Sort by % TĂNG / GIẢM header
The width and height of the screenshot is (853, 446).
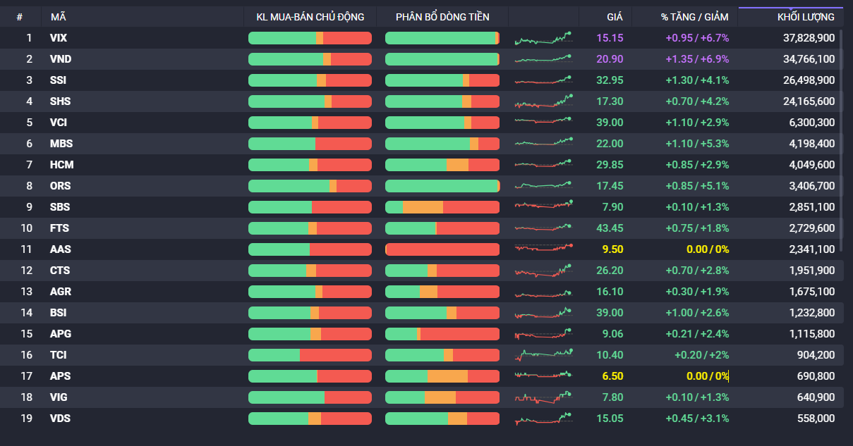694,17
